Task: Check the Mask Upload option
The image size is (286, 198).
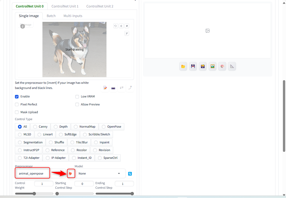Action: (x=16, y=112)
